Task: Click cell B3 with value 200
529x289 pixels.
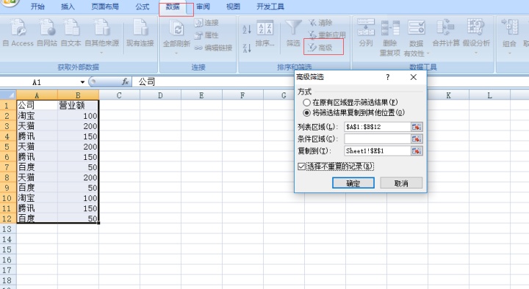Action: point(78,126)
